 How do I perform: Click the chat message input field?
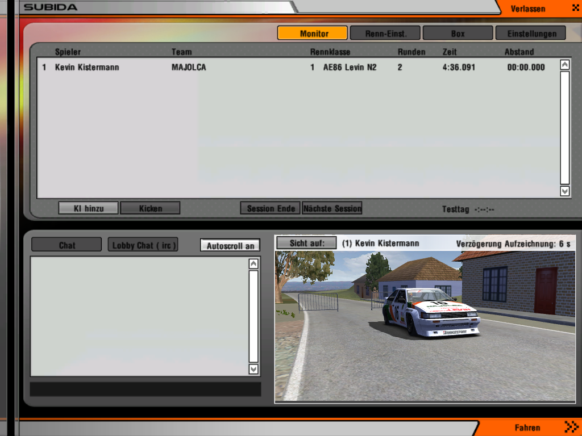coord(145,389)
